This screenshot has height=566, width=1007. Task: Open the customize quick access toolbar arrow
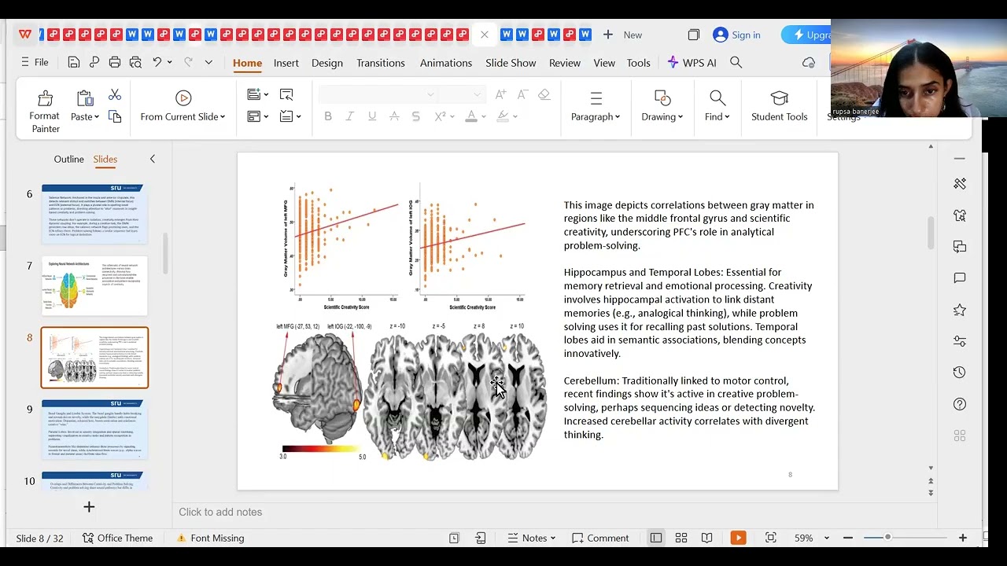[208, 62]
